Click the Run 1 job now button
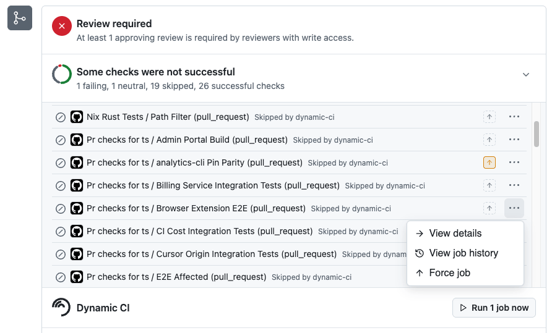The height and width of the screenshot is (333, 552). (494, 308)
